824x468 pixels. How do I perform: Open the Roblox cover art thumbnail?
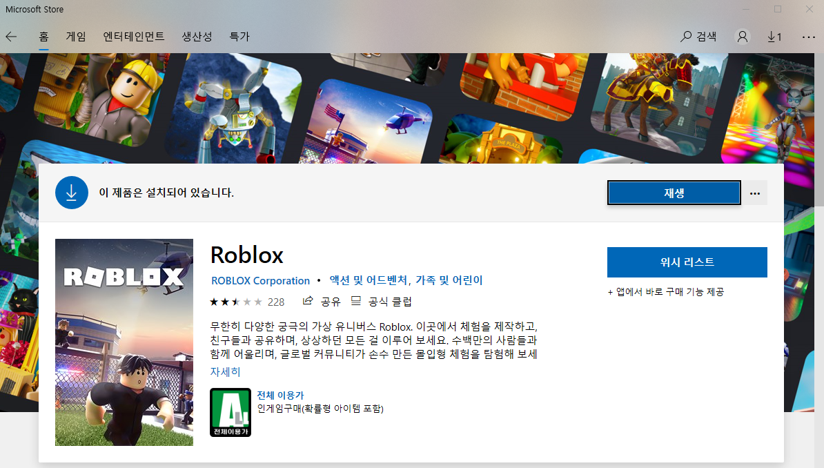point(124,342)
